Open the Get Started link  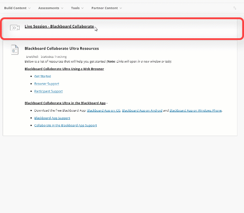point(43,76)
